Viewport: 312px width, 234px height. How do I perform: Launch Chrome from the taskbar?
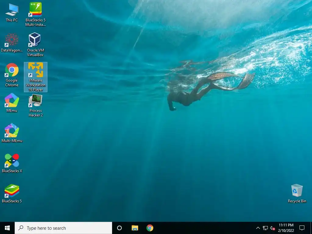[x=150, y=228]
